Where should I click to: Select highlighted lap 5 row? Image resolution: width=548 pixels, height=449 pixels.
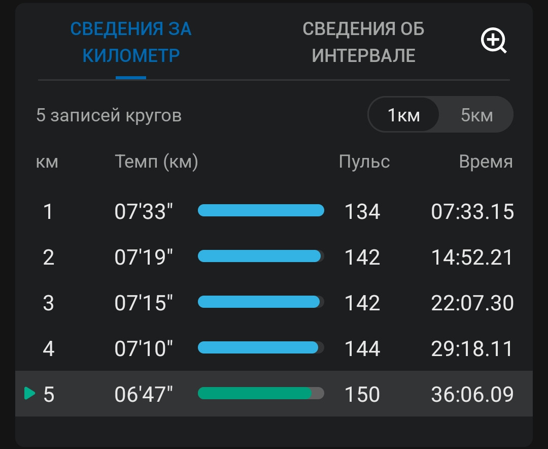[x=274, y=394]
